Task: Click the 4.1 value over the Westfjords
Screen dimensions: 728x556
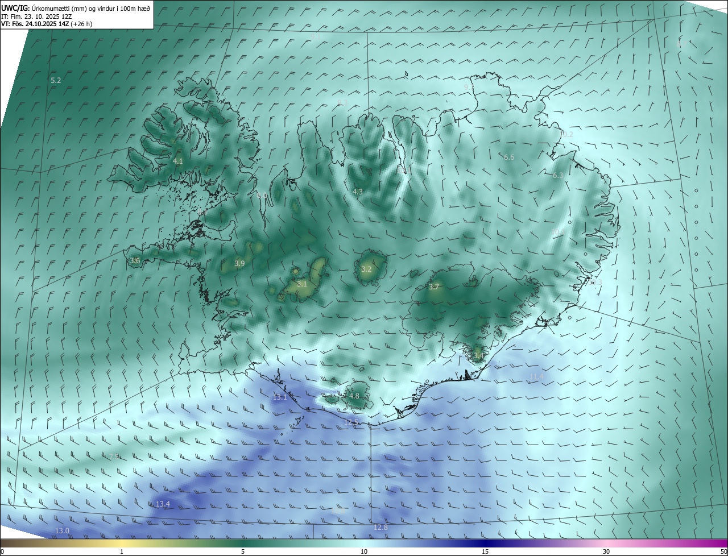Action: point(178,161)
